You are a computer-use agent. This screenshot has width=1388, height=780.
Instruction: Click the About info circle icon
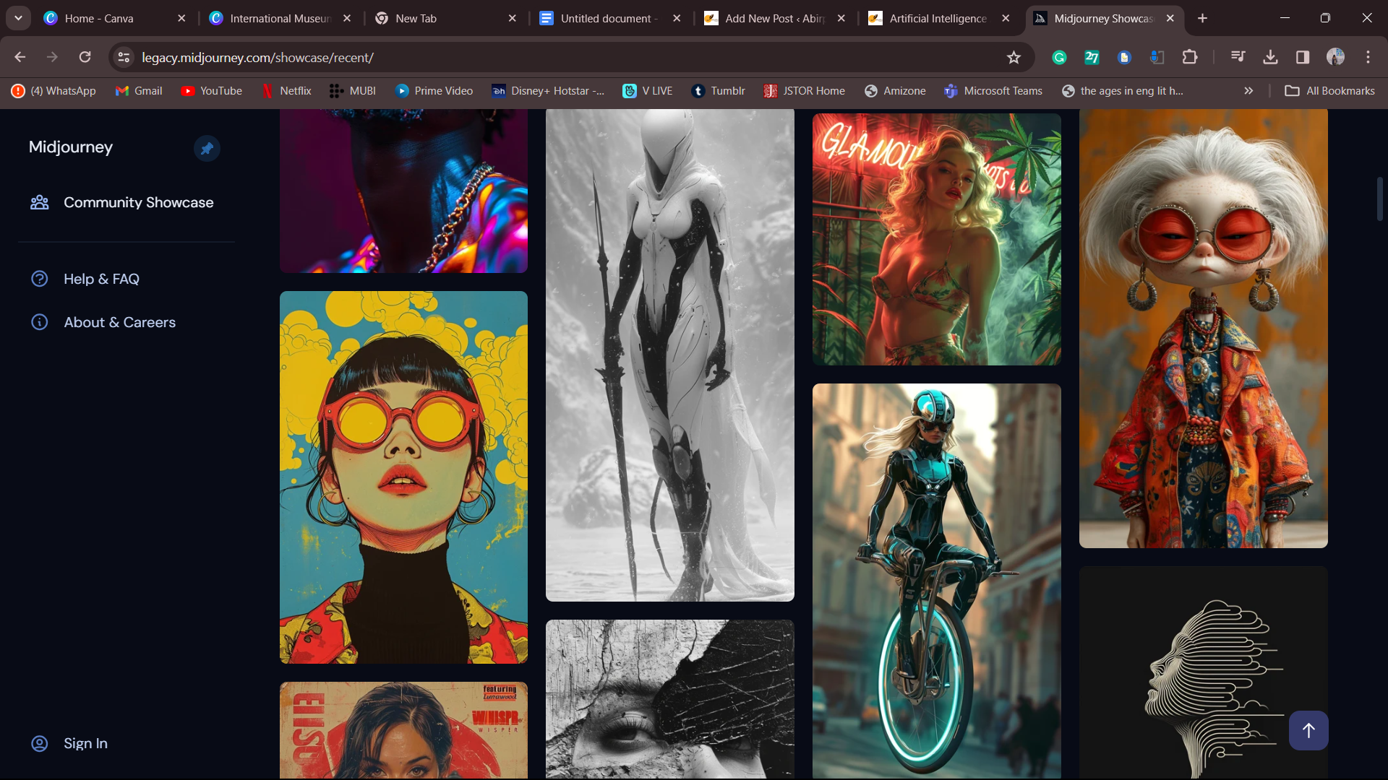tap(40, 322)
